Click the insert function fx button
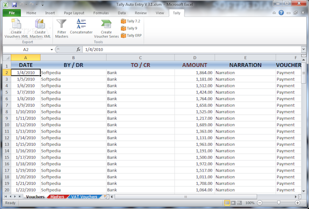309x209 pixels. coord(78,50)
